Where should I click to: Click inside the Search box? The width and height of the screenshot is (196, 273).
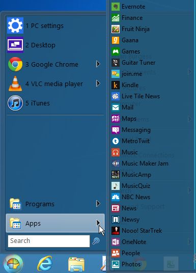pyautogui.click(x=49, y=241)
